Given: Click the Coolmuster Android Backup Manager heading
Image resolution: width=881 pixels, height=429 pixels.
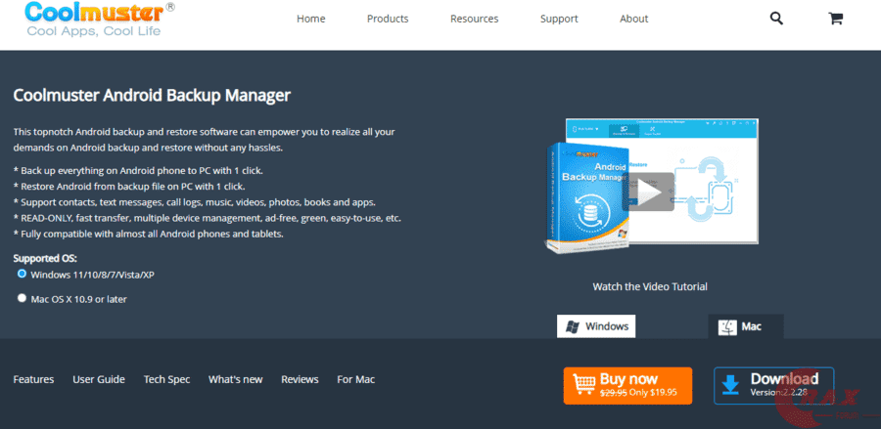Looking at the screenshot, I should 152,96.
